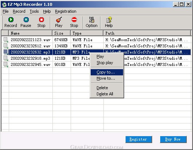Choose Delete from the context menu
This screenshot has width=193, height=150.
click(x=107, y=88)
